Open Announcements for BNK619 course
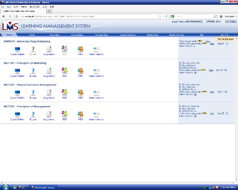The image size is (238, 190). point(96,51)
